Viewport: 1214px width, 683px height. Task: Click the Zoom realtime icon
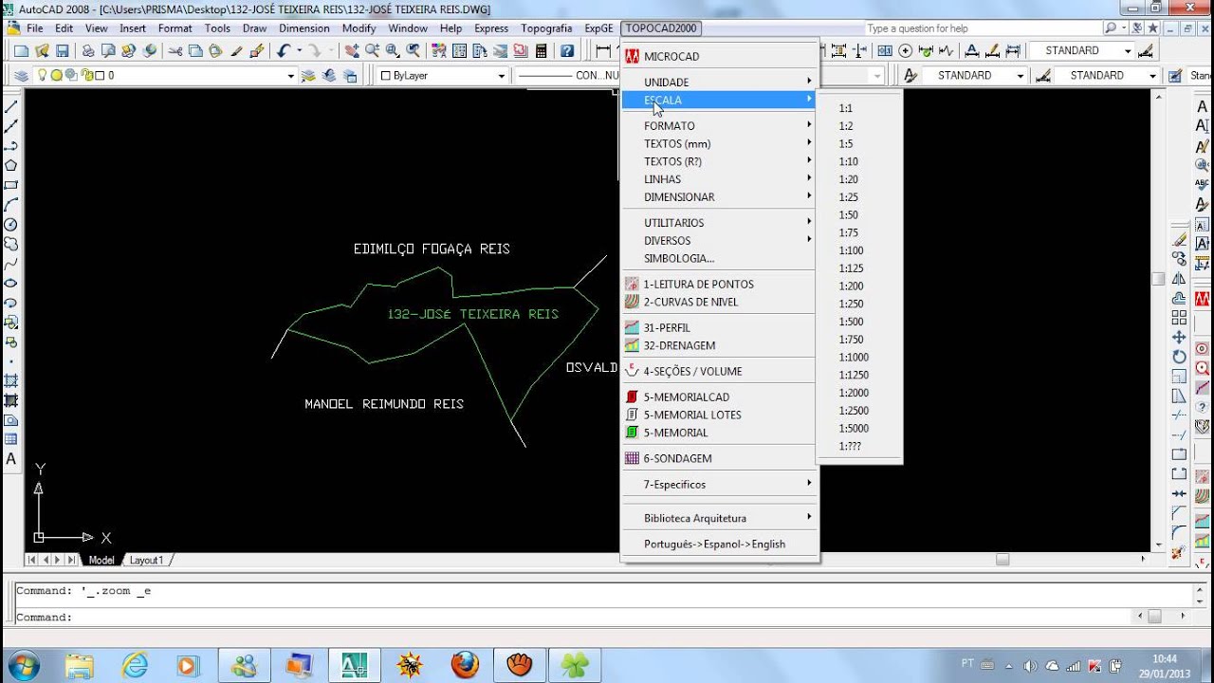coord(373,51)
